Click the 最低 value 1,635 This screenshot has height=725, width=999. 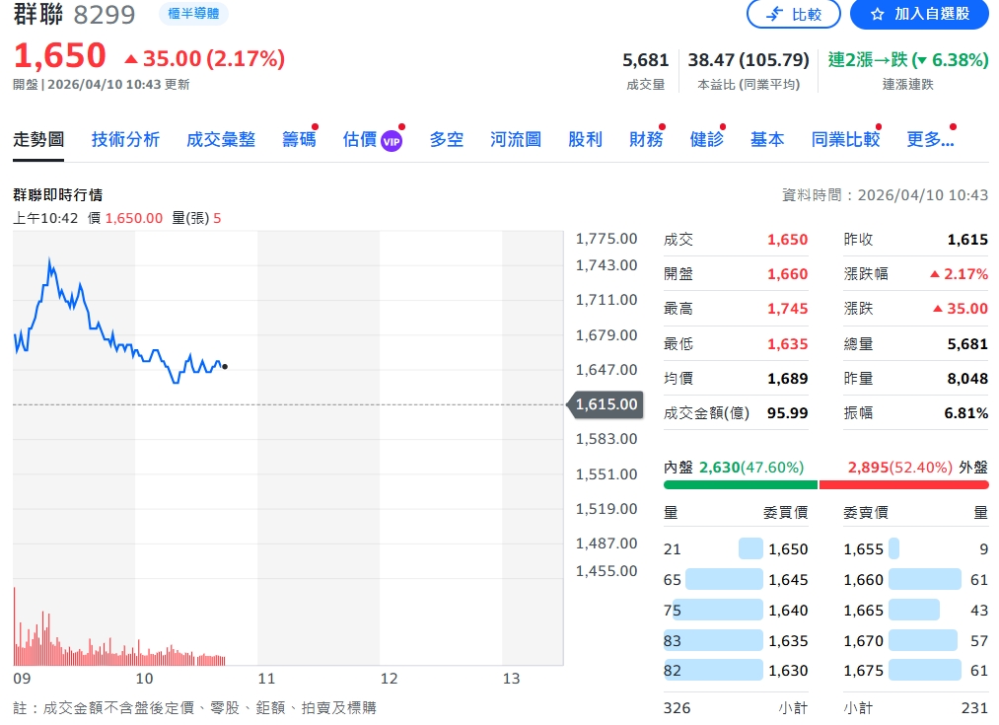788,344
